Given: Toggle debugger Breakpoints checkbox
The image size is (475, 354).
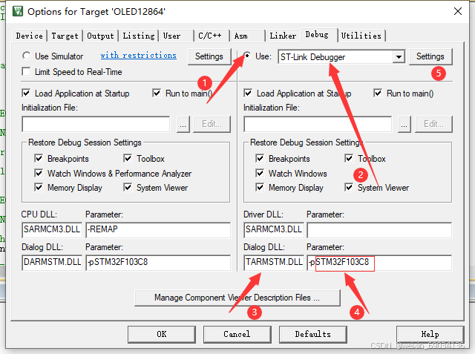Looking at the screenshot, I should coord(260,158).
